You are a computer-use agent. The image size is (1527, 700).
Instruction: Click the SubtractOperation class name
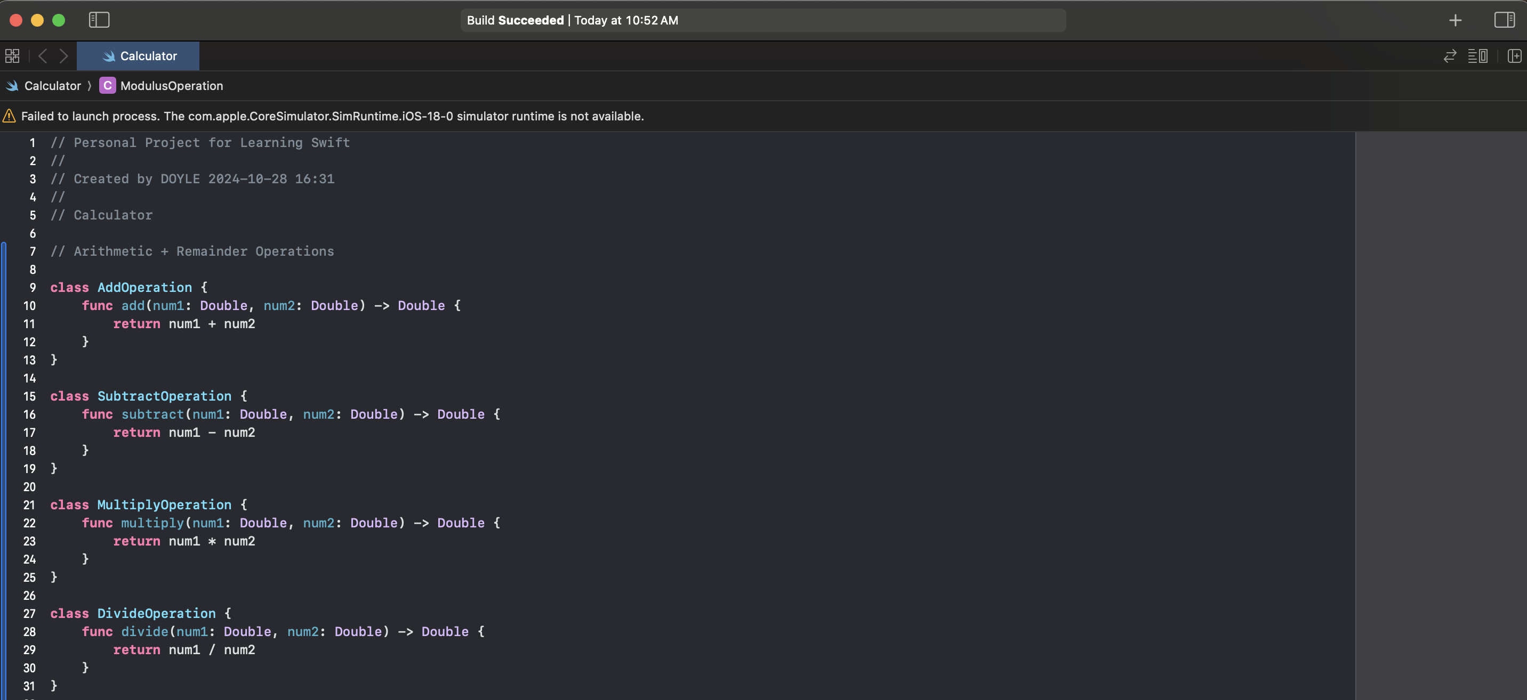click(x=164, y=396)
